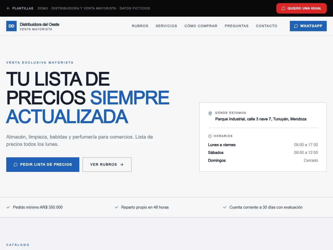Screen dimensions: 333x250
Task: Click checkmark beside Cuenta corriente a 30 días
Action: (225, 207)
